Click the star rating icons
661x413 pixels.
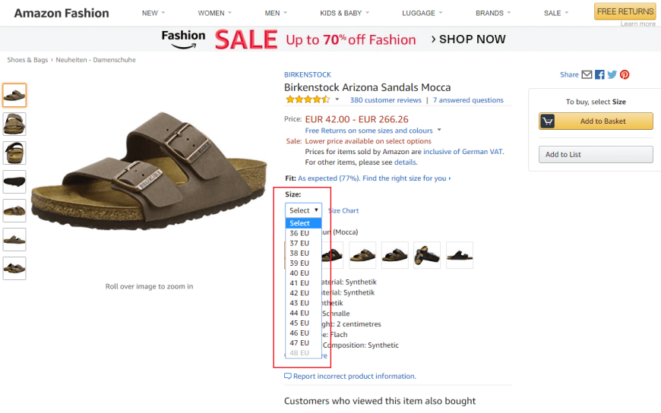coord(308,100)
